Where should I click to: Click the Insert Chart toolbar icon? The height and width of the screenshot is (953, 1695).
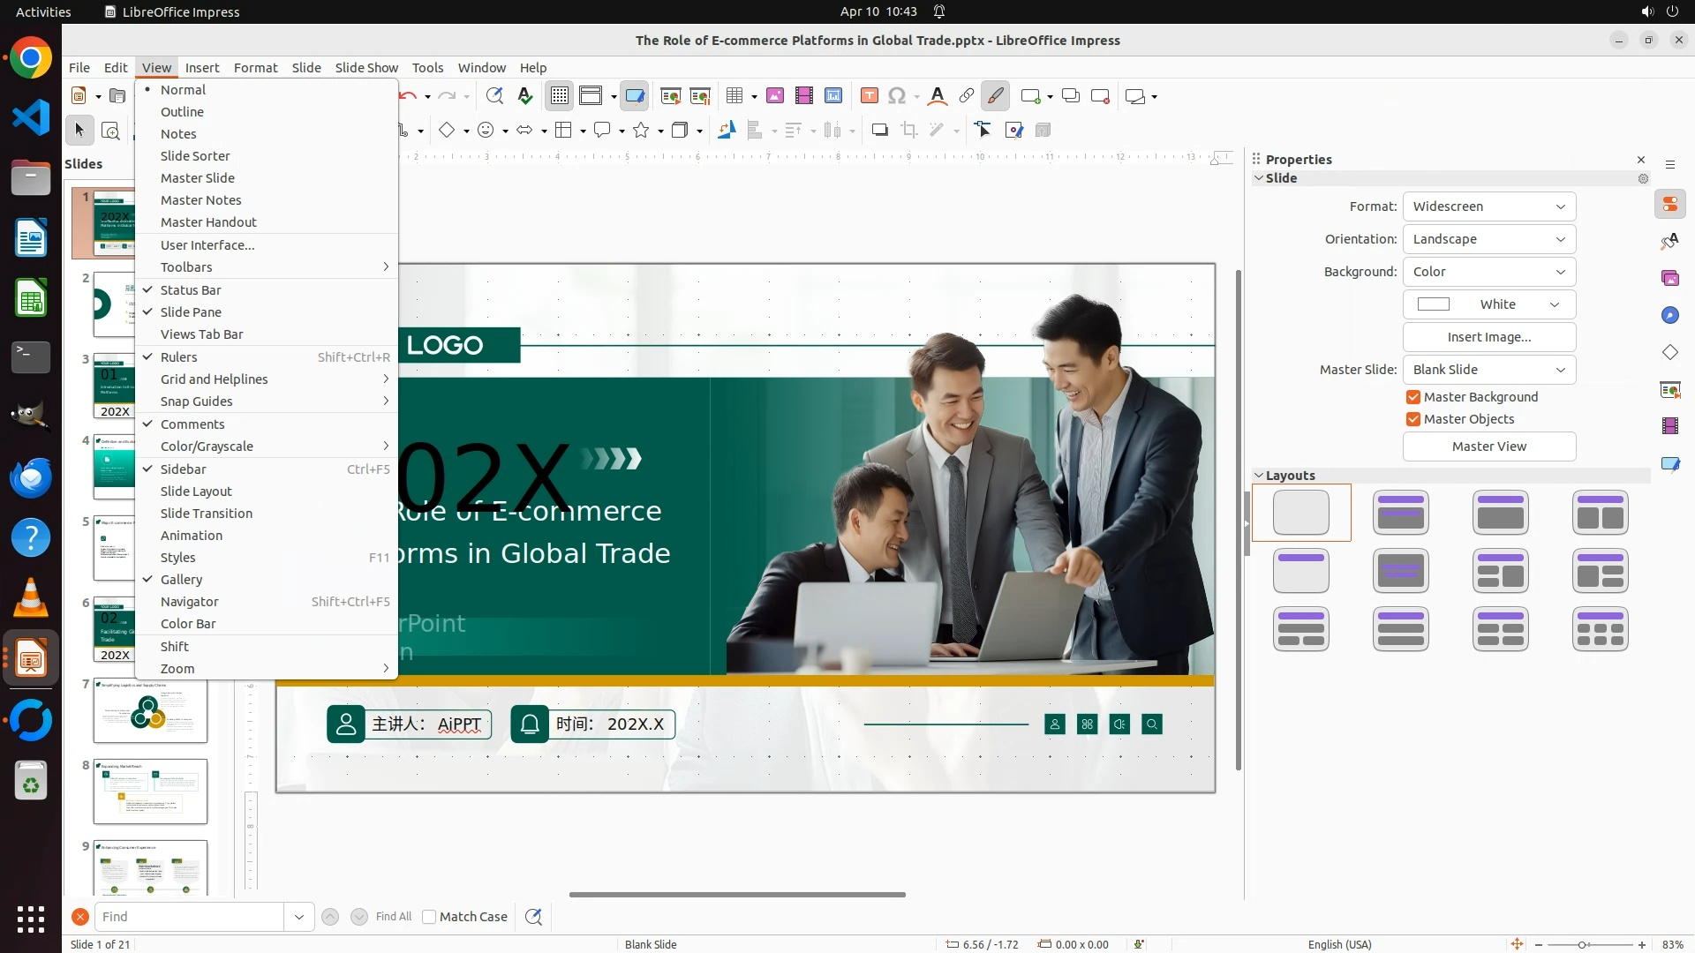(x=833, y=96)
